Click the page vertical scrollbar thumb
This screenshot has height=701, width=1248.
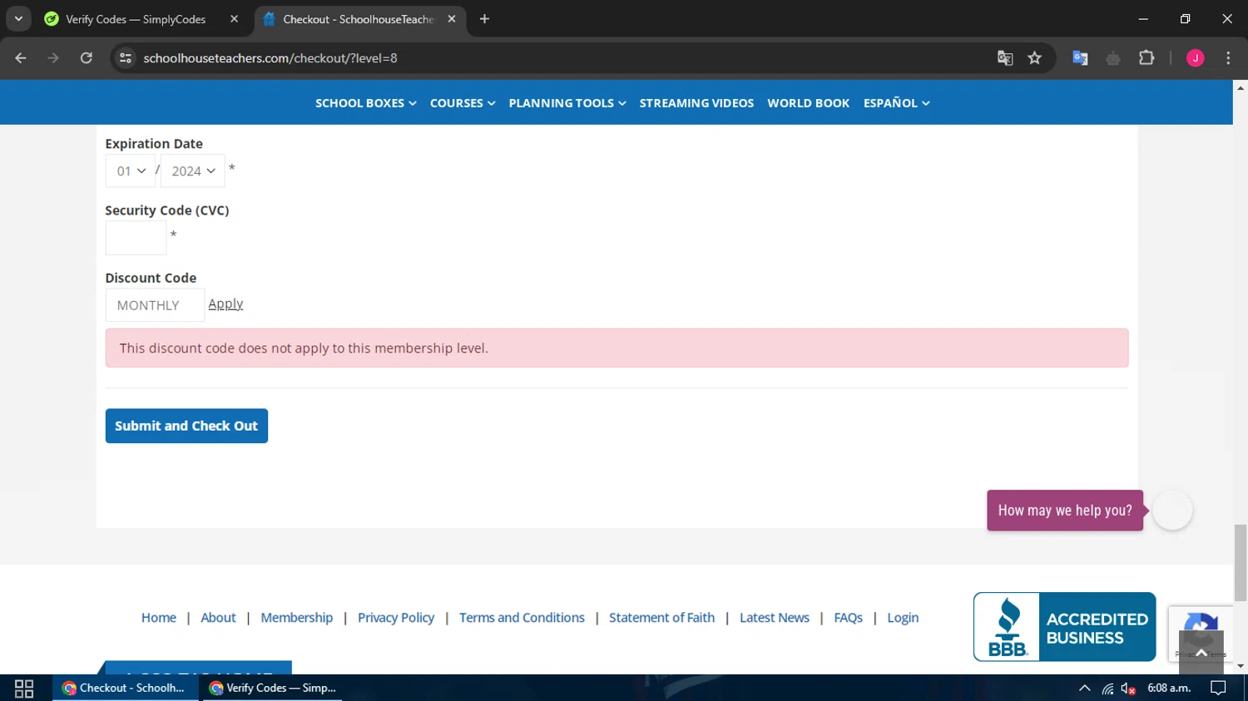point(1241,562)
